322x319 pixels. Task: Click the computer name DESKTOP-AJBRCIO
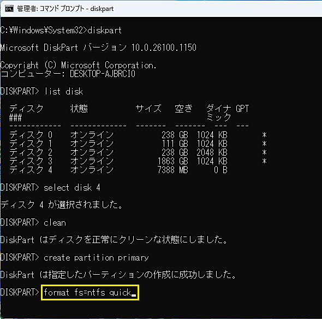pyautogui.click(x=103, y=74)
